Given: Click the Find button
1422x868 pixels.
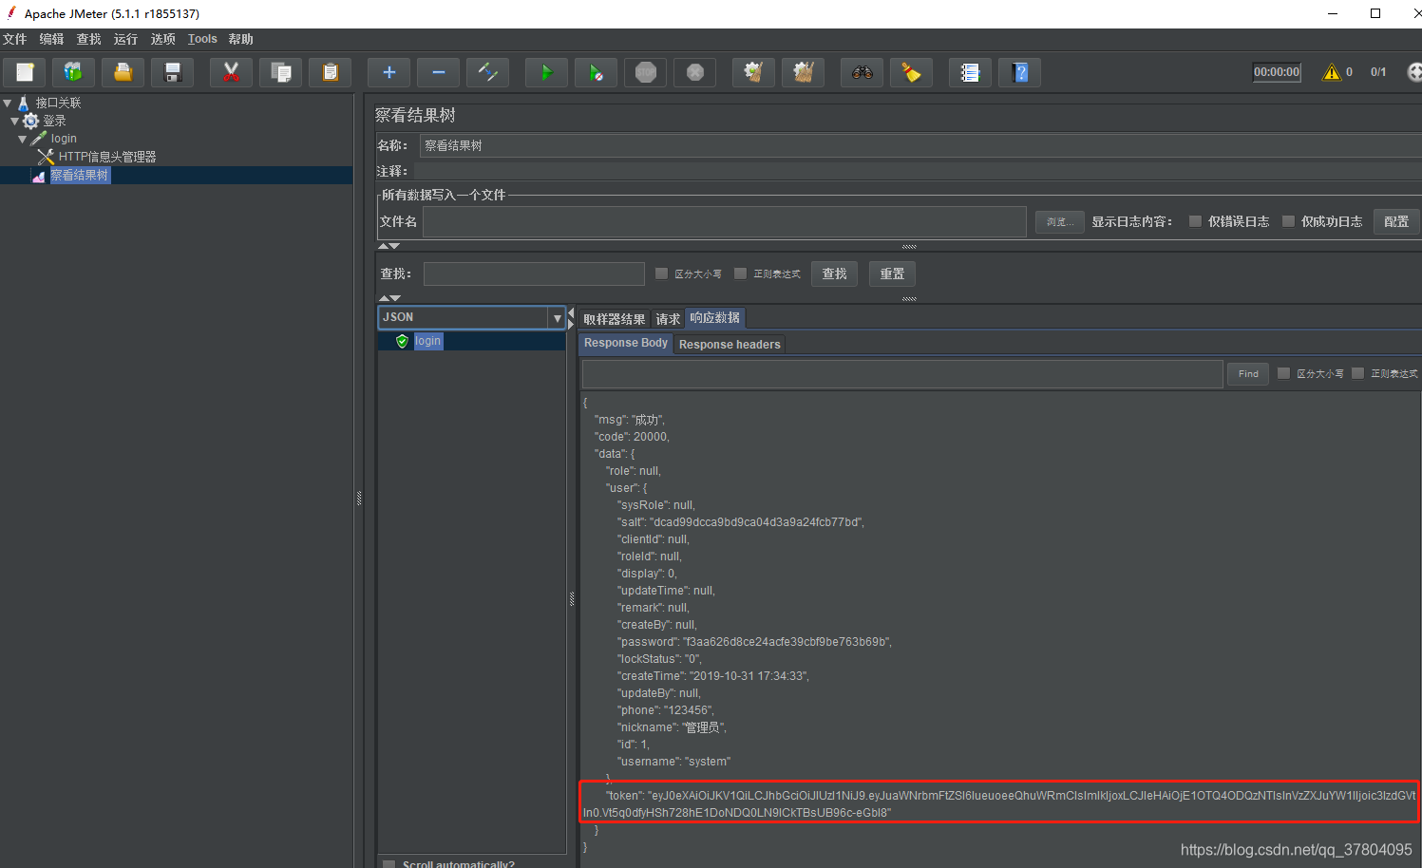Looking at the screenshot, I should pyautogui.click(x=1248, y=373).
